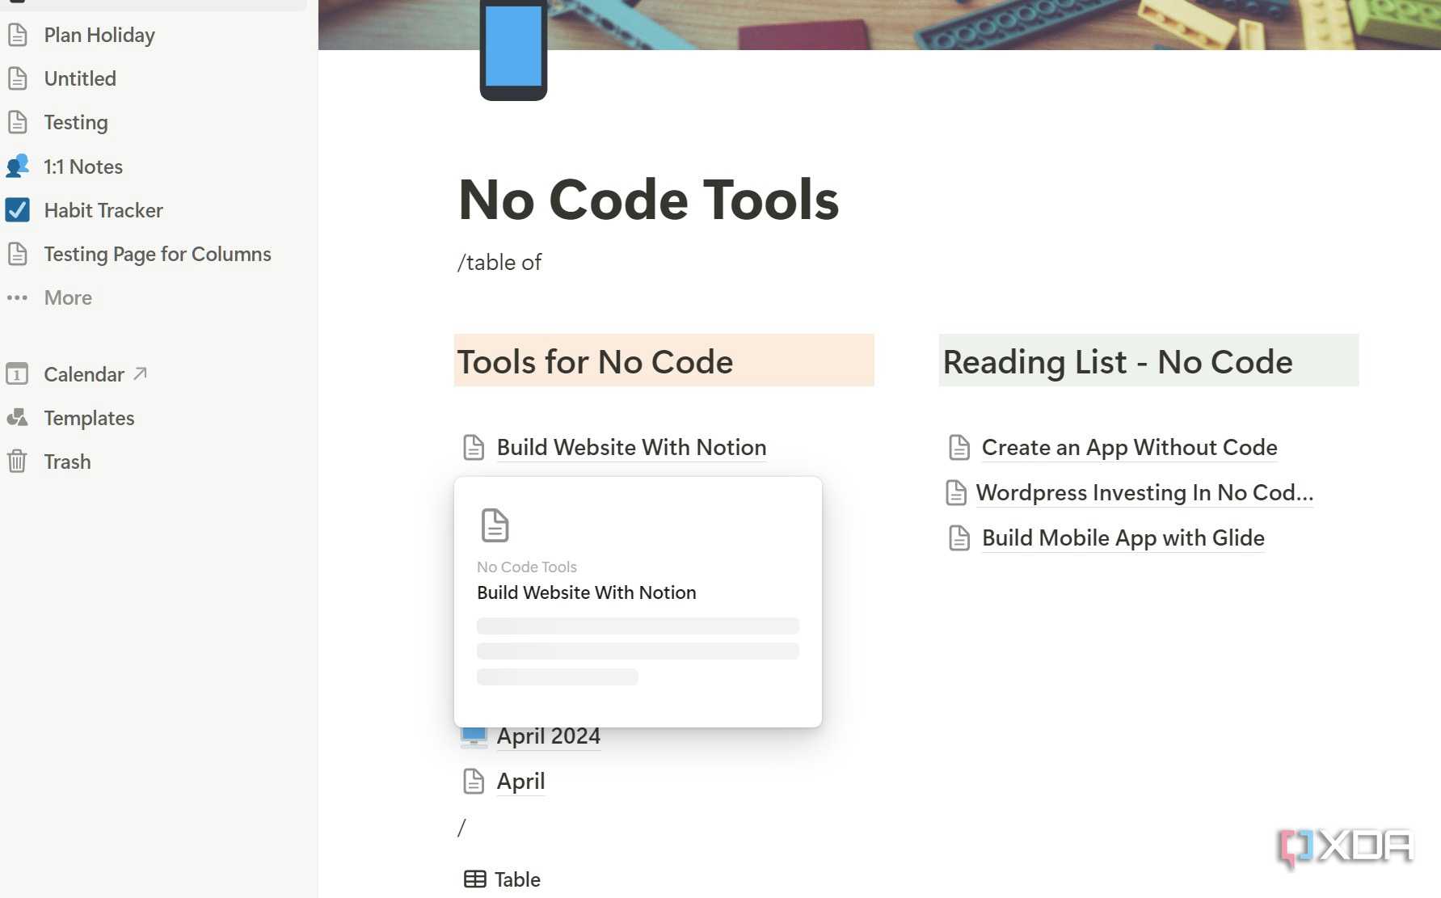Viewport: 1441px width, 898px height.
Task: Click No Code Tools breadcrumb in preview card
Action: click(x=526, y=567)
